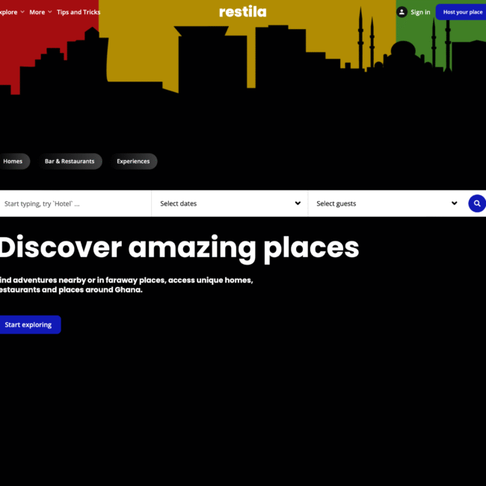Image resolution: width=486 pixels, height=486 pixels.
Task: Click the Select guests chevron arrow
Action: click(454, 203)
